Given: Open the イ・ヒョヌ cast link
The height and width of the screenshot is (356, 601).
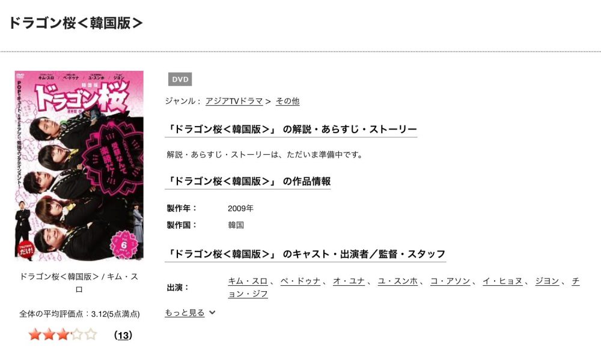Looking at the screenshot, I should tap(502, 281).
